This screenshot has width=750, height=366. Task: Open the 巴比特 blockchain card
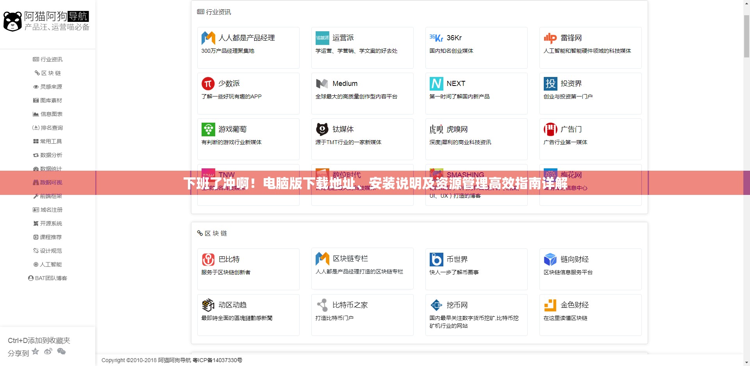[x=248, y=270]
